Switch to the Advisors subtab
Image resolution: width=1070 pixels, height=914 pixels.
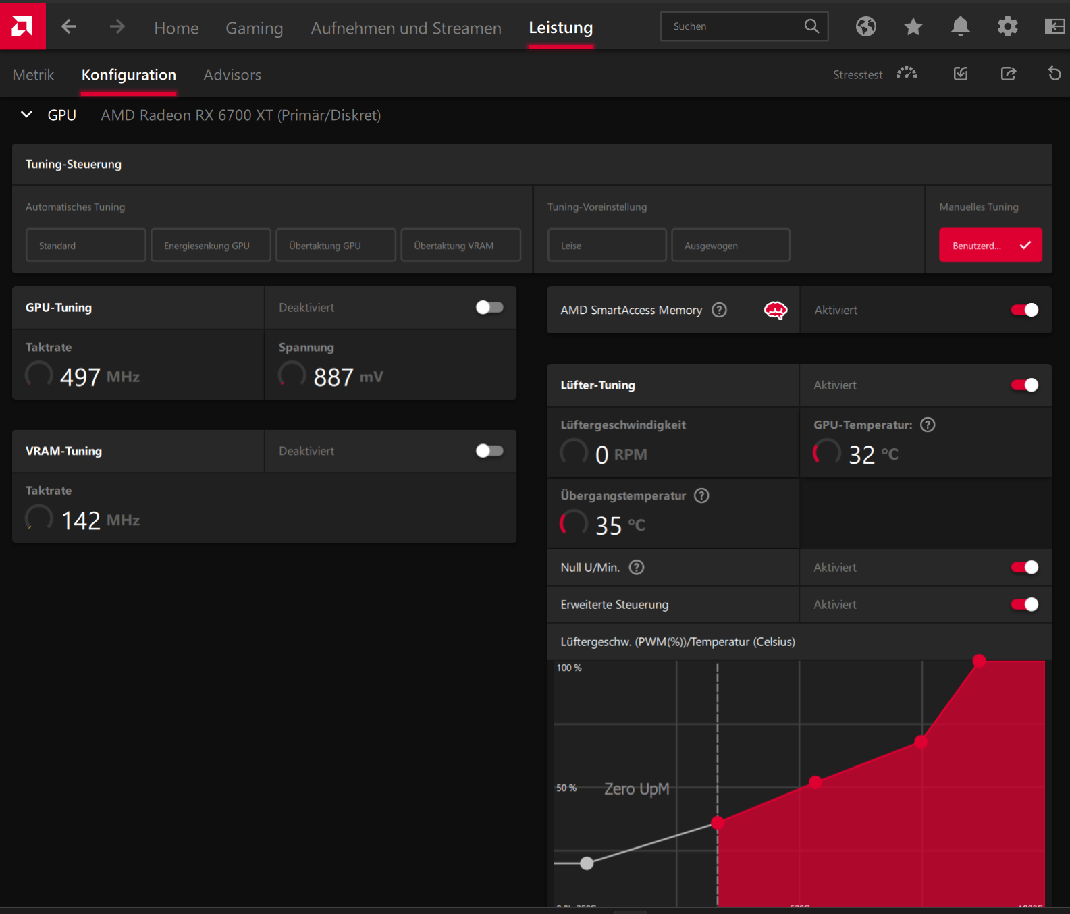232,75
